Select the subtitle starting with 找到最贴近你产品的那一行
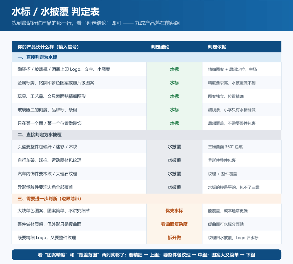The width and height of the screenshot is (293, 264). pos(96,23)
